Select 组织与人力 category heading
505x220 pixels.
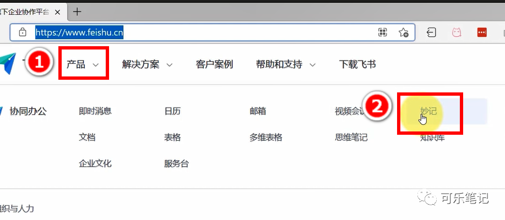pos(17,209)
